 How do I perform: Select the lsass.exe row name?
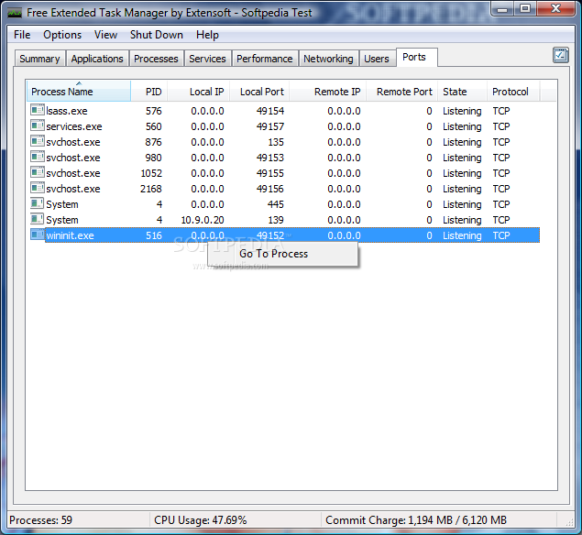pos(67,111)
